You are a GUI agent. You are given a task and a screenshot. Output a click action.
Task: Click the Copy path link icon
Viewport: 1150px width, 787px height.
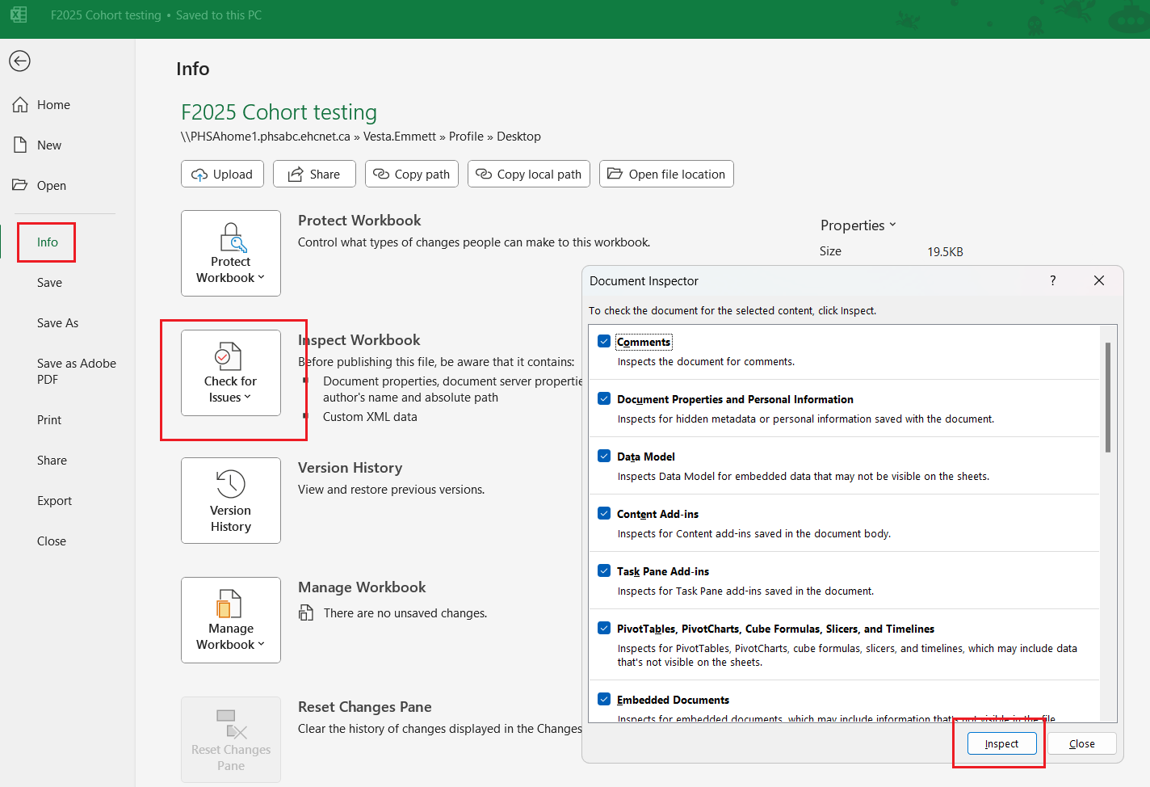tap(381, 175)
